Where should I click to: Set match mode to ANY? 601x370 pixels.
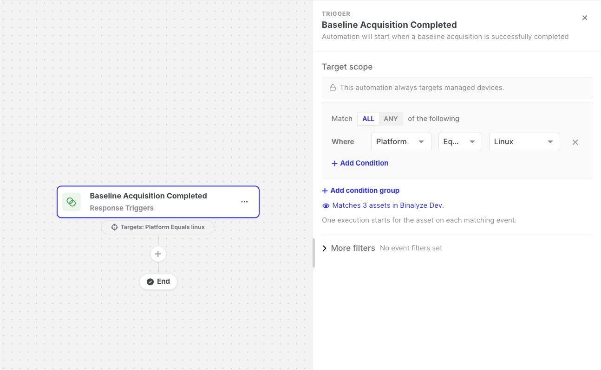click(x=391, y=119)
